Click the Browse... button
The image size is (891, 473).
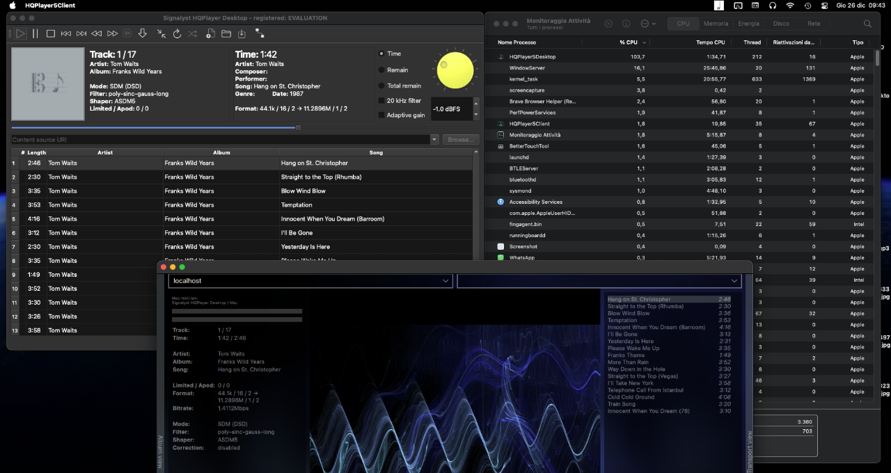tap(461, 140)
